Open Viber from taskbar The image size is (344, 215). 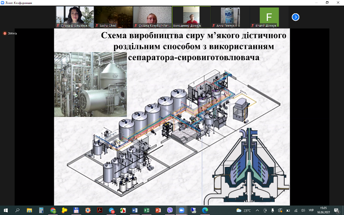(x=170, y=210)
